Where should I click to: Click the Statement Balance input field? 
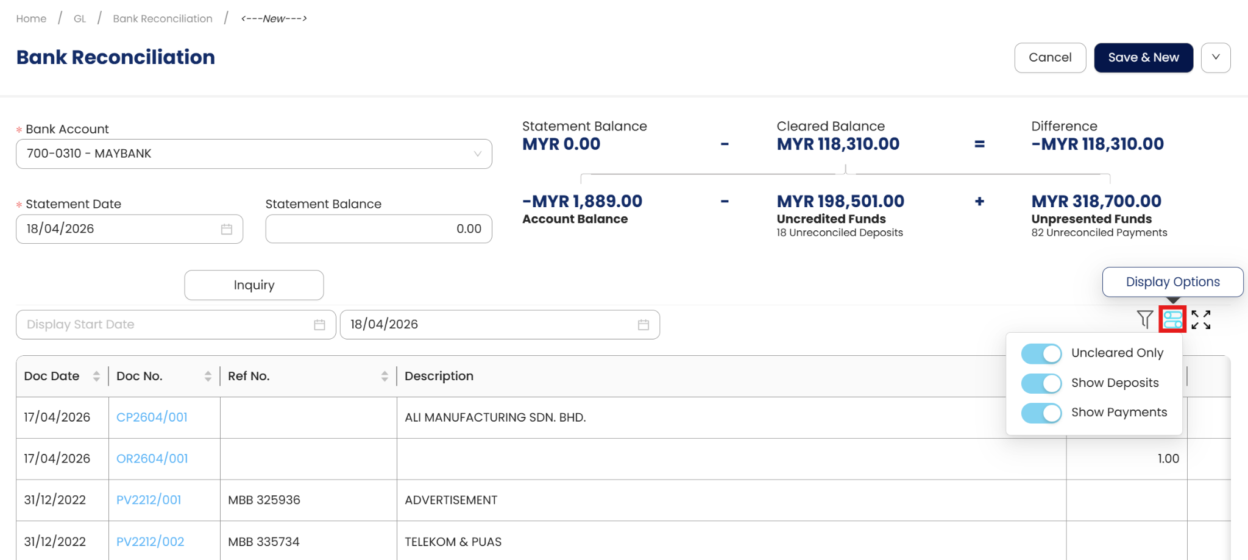click(x=378, y=229)
